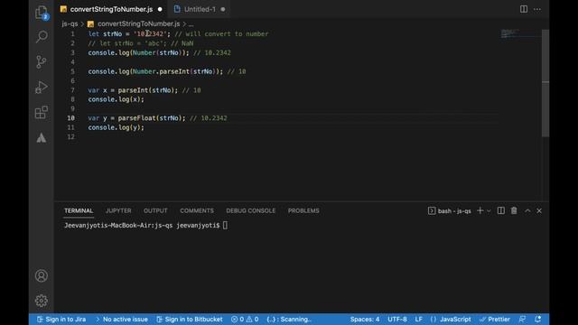Open the Atlassian sidebar icon
Viewport: 578px width, 325px height.
(x=42, y=138)
